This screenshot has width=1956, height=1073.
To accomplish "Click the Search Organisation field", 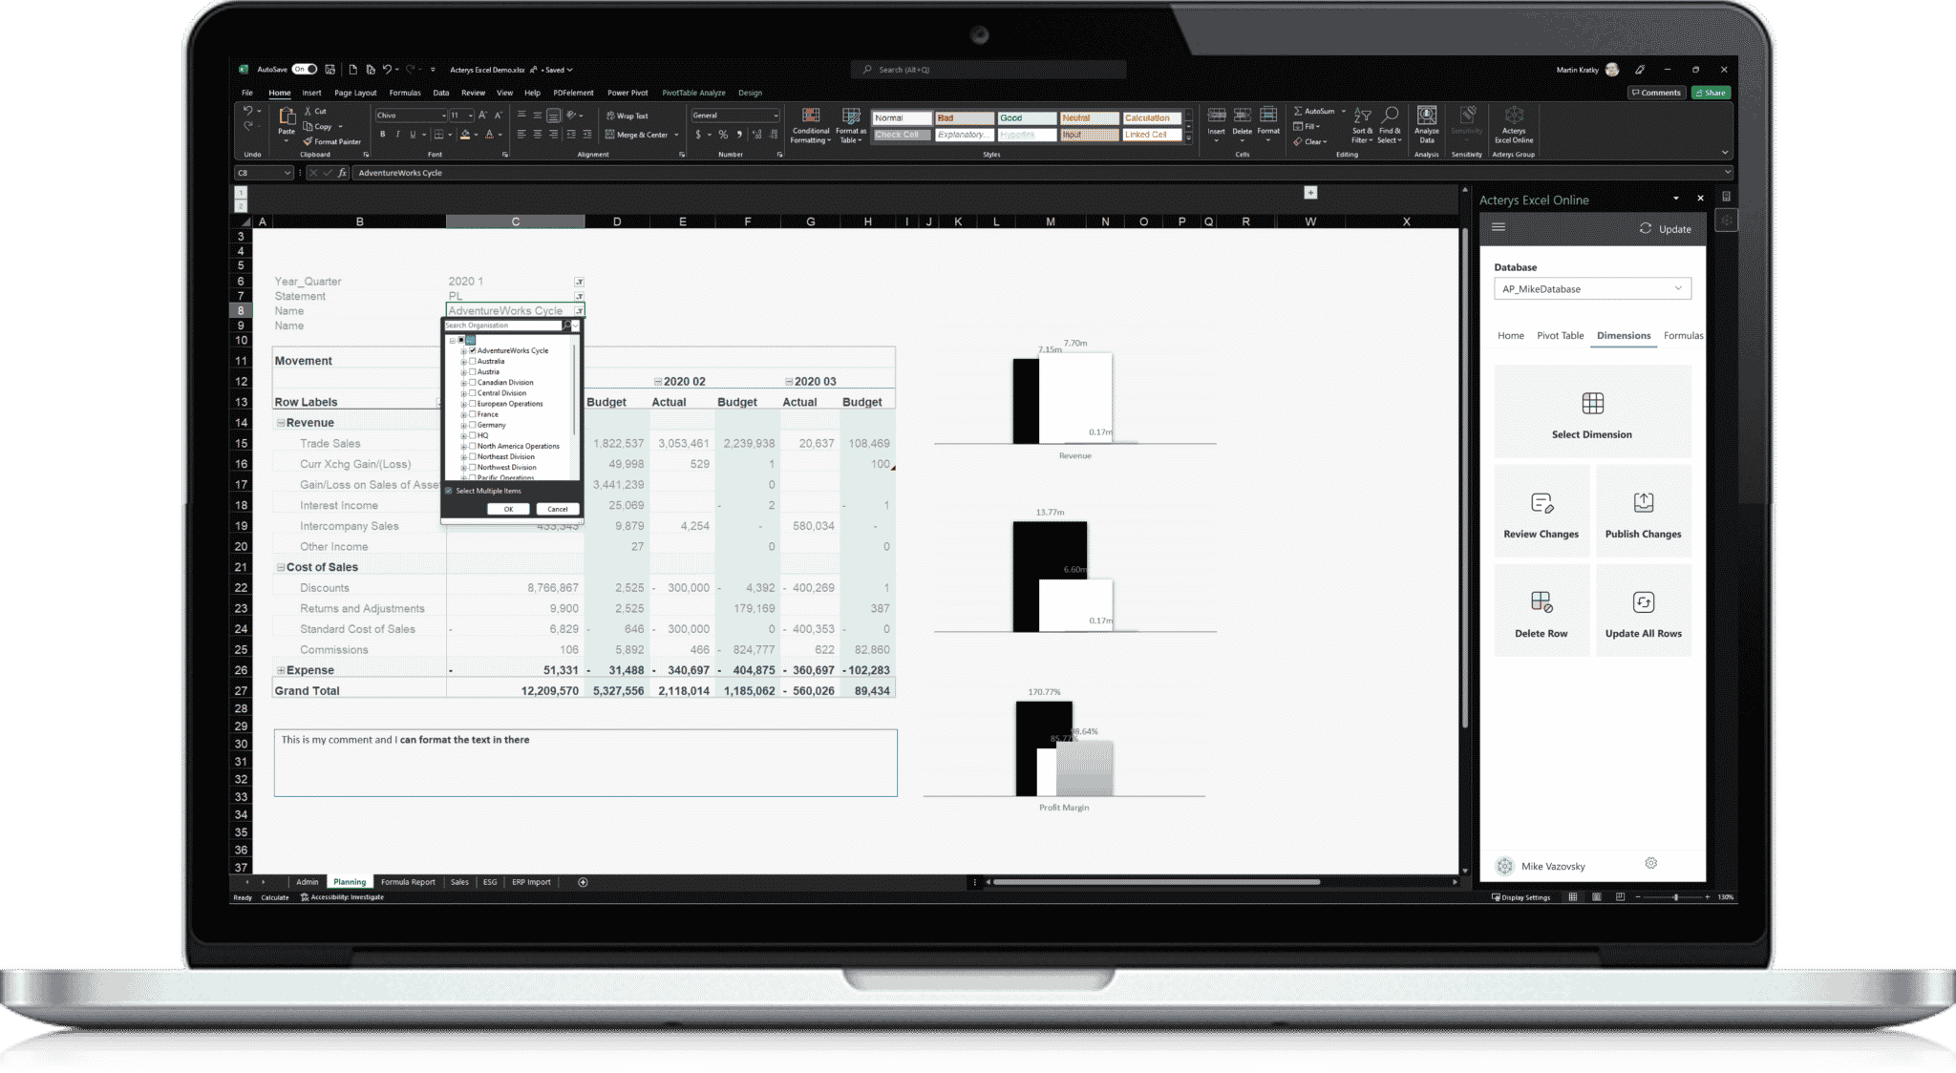I will coord(503,326).
